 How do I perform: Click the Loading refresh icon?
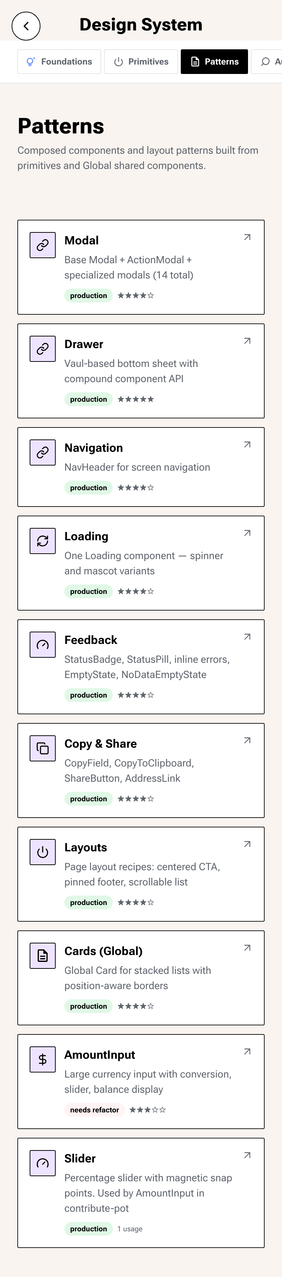[x=43, y=541]
